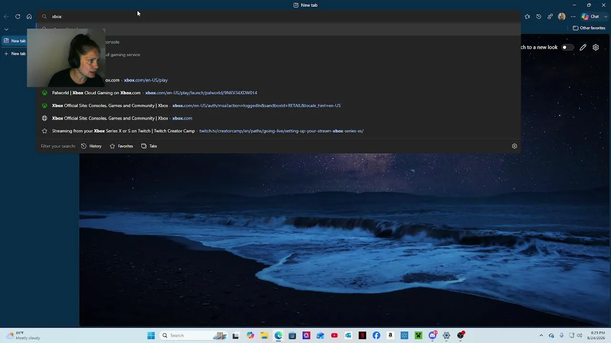Open the home page via house icon
611x343 pixels.
pyautogui.click(x=29, y=17)
